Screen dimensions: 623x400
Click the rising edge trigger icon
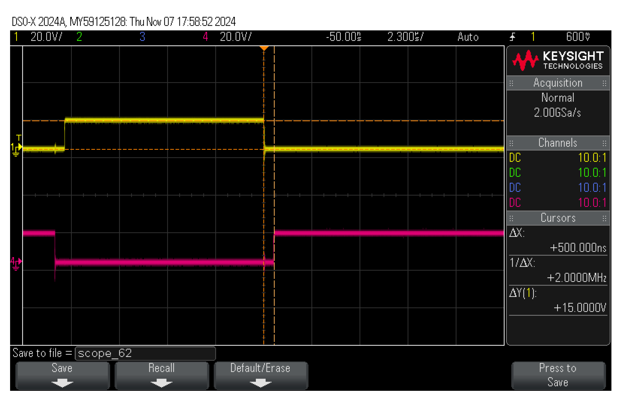pos(513,37)
